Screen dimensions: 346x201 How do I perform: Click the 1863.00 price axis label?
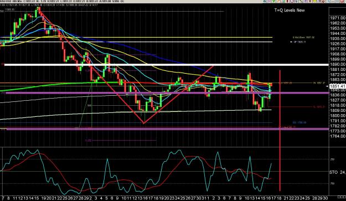pyautogui.click(x=338, y=80)
